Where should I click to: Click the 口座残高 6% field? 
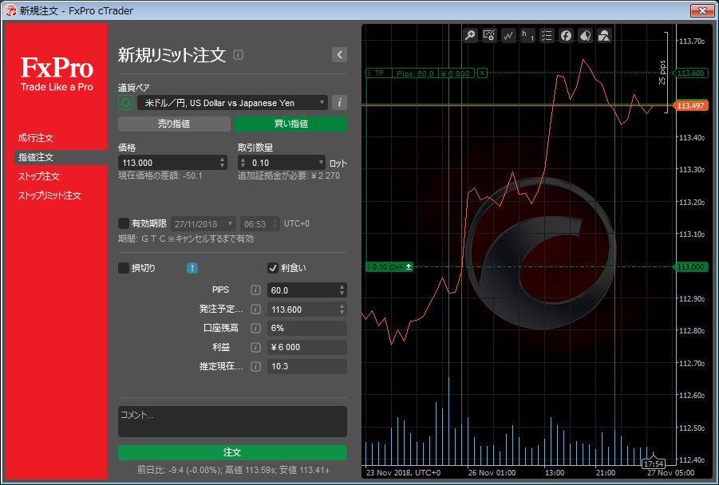[x=307, y=328]
